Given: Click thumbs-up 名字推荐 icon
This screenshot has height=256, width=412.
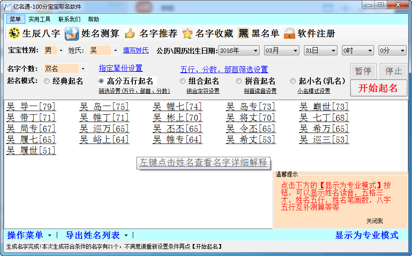Looking at the screenshot, I should coord(130,33).
